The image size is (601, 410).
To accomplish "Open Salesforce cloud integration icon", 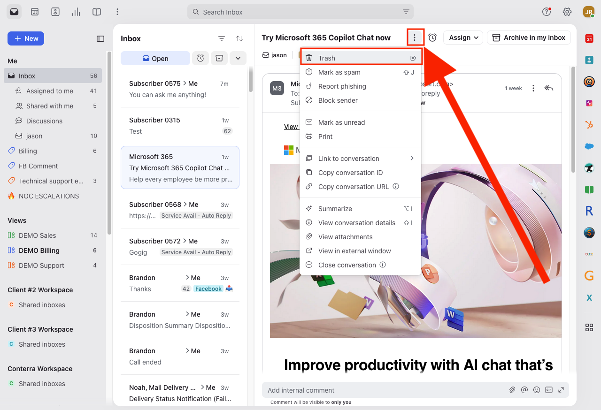I will (589, 146).
